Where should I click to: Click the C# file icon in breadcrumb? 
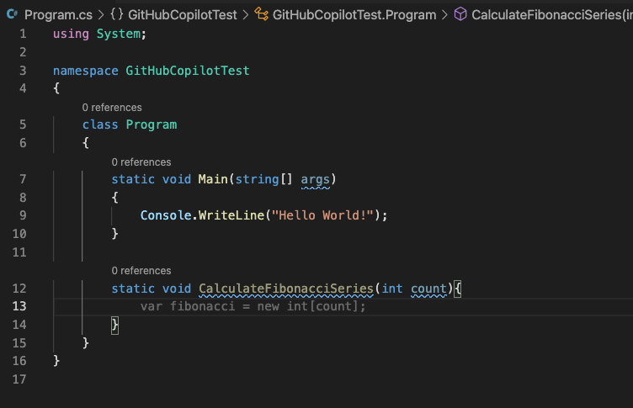coord(12,14)
